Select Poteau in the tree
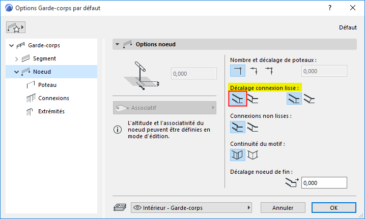365x219 pixels. (x=47, y=85)
